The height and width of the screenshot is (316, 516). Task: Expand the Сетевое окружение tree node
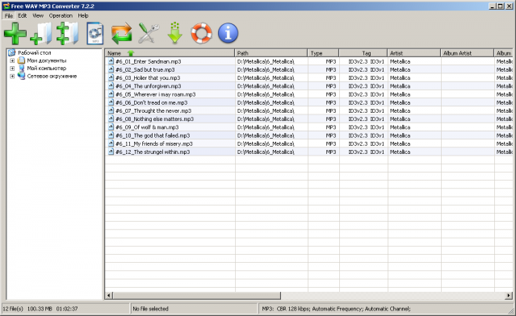pyautogui.click(x=12, y=77)
